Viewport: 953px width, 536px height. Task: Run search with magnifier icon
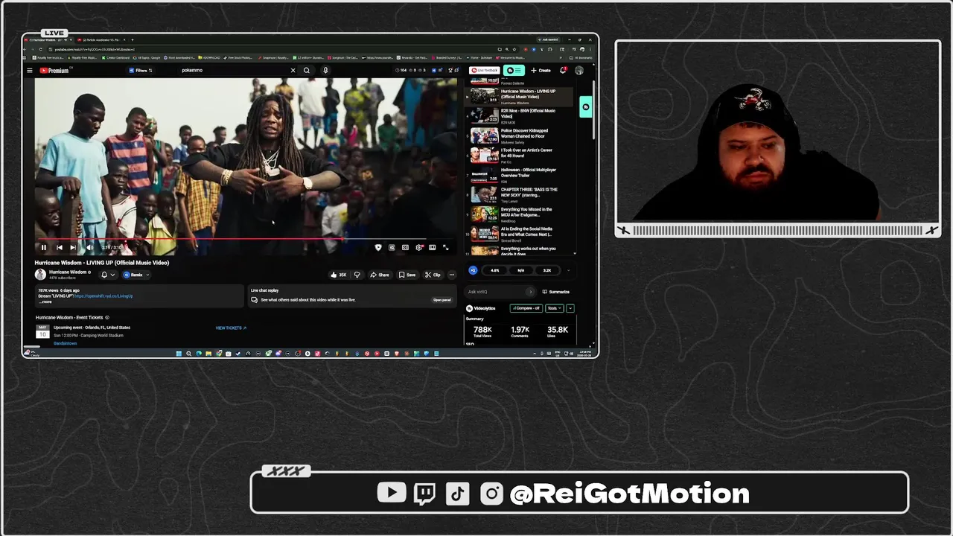306,71
